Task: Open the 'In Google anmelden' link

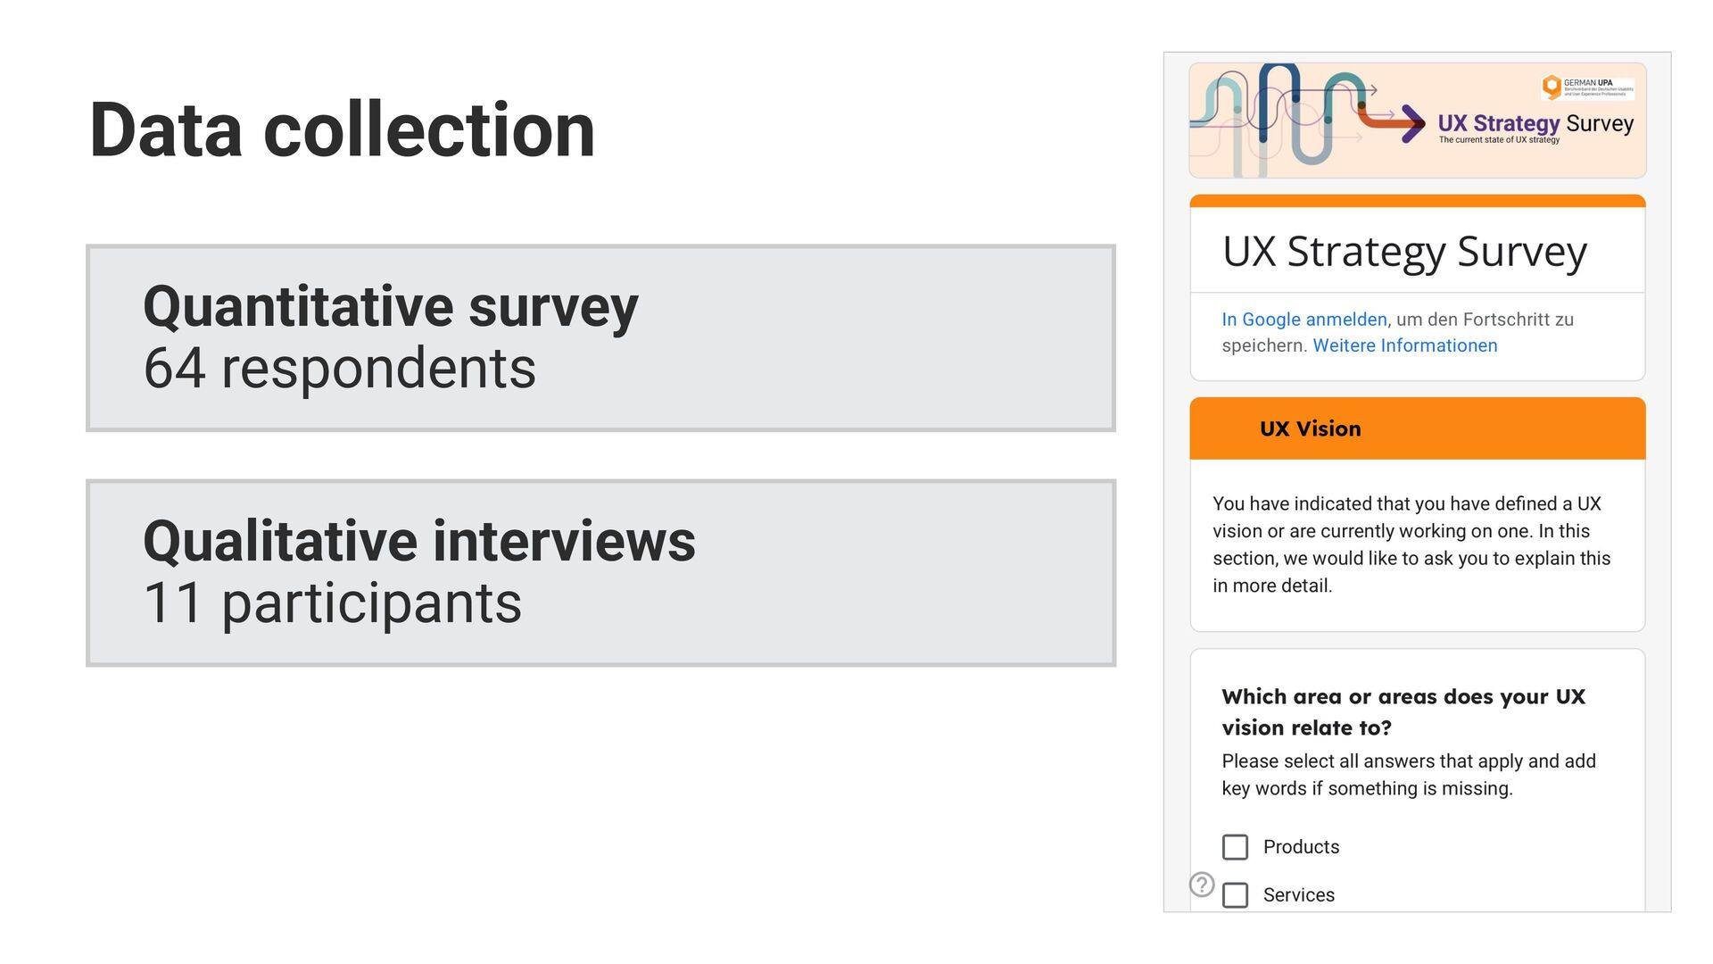Action: (x=1303, y=320)
